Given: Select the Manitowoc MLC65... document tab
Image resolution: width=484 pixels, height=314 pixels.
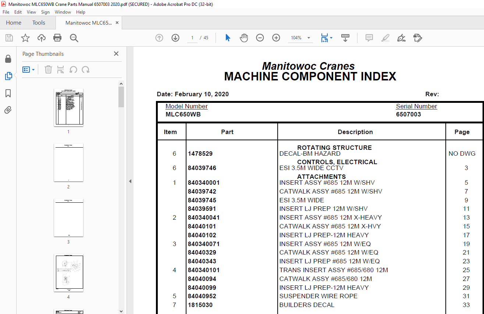Looking at the screenshot, I should tap(88, 23).
